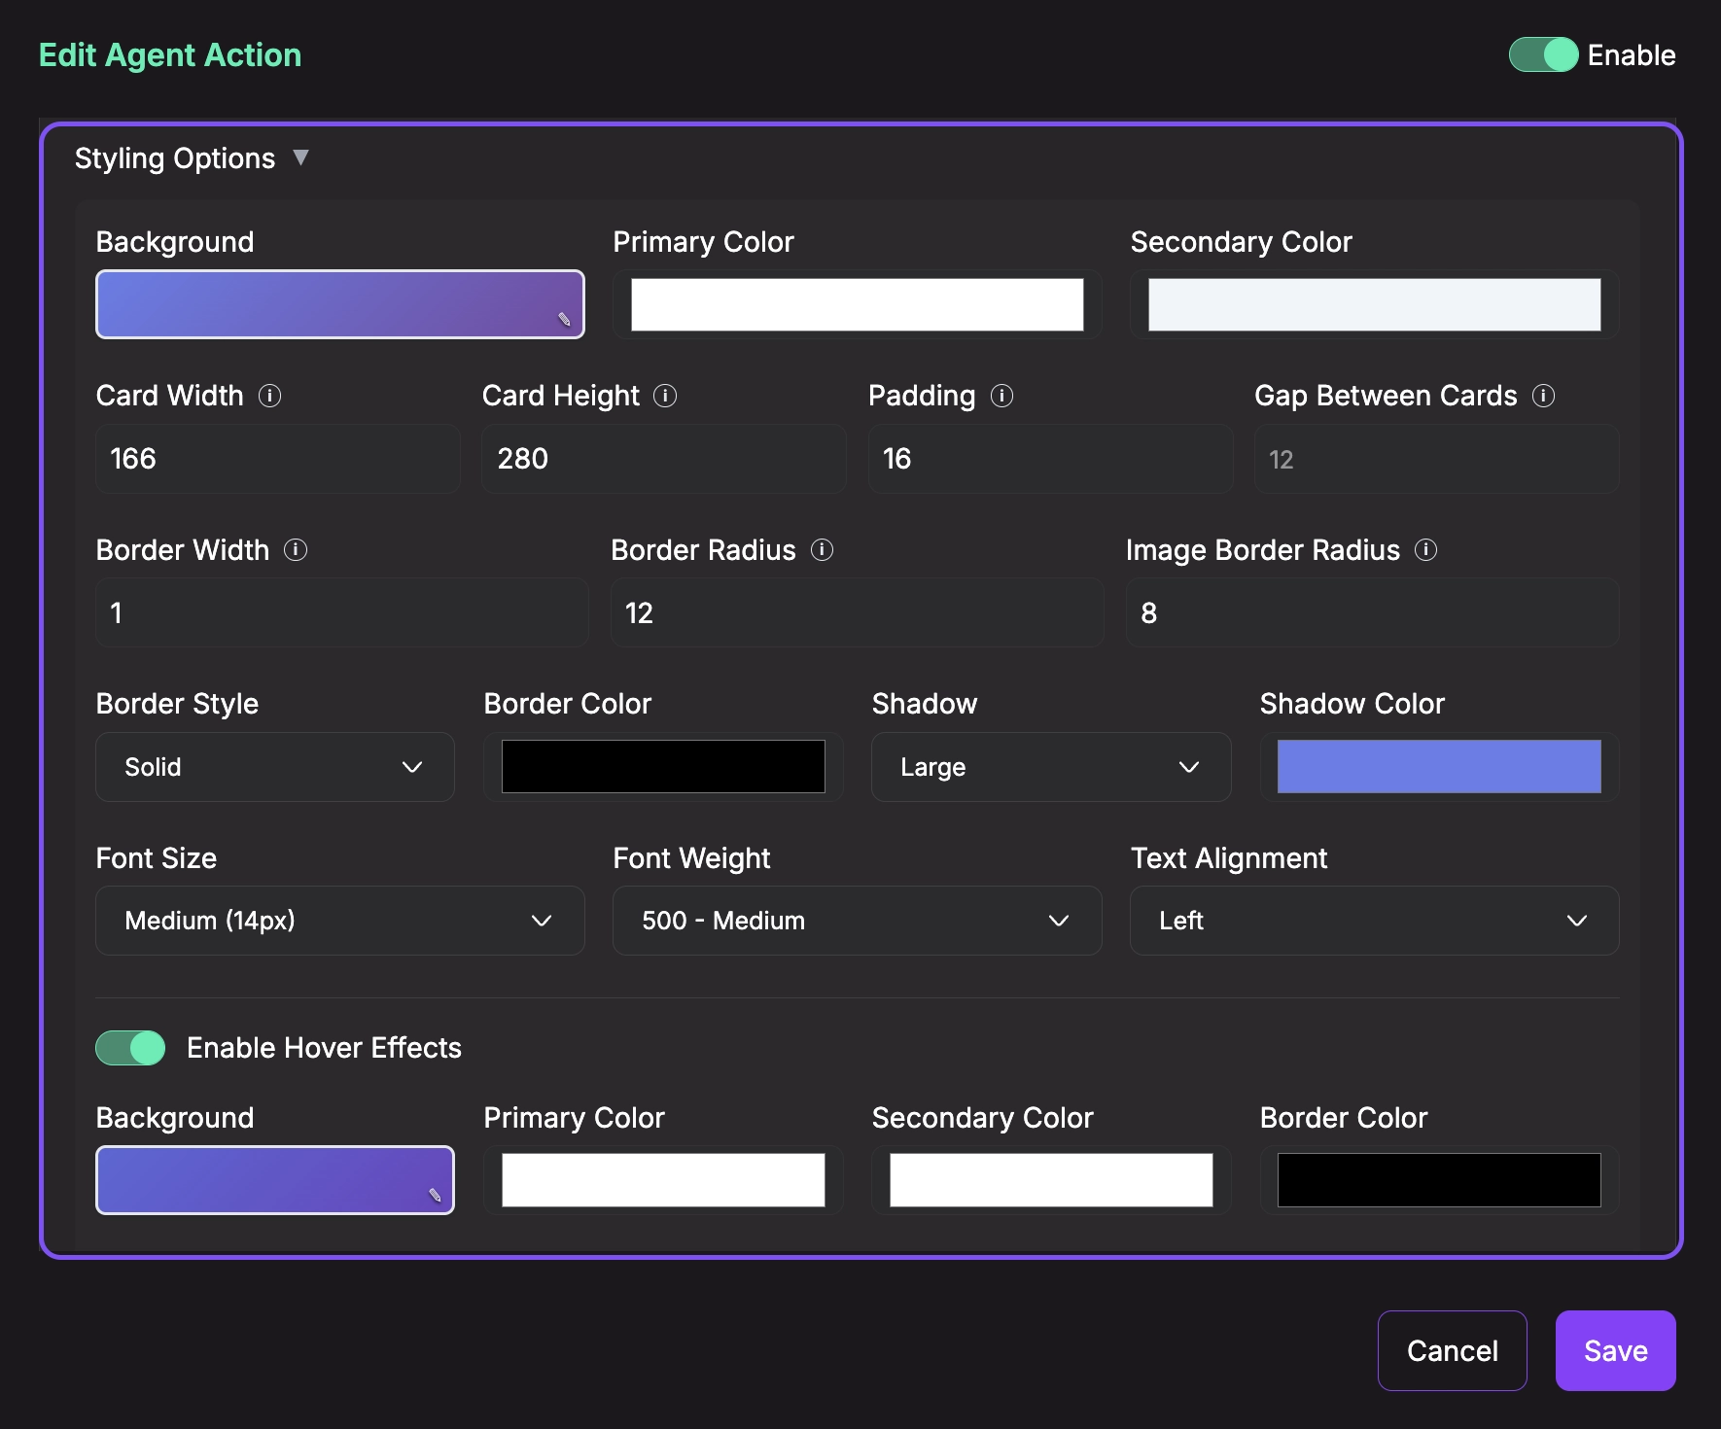Click pencil icon on top Background gradient

[x=564, y=320]
